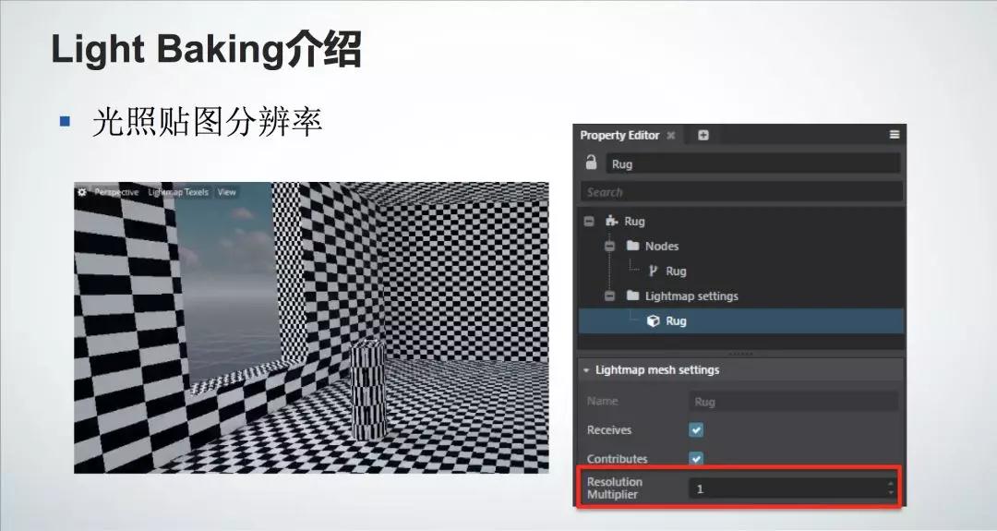Select the Rug mesh under Lightmap settings

click(x=741, y=321)
